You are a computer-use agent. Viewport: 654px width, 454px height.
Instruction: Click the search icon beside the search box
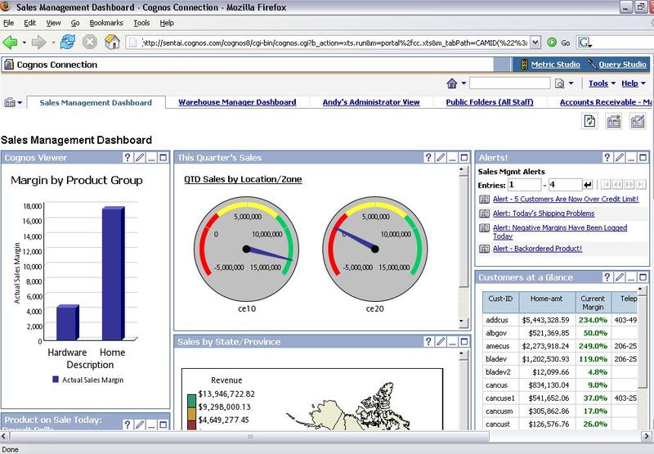[x=559, y=83]
